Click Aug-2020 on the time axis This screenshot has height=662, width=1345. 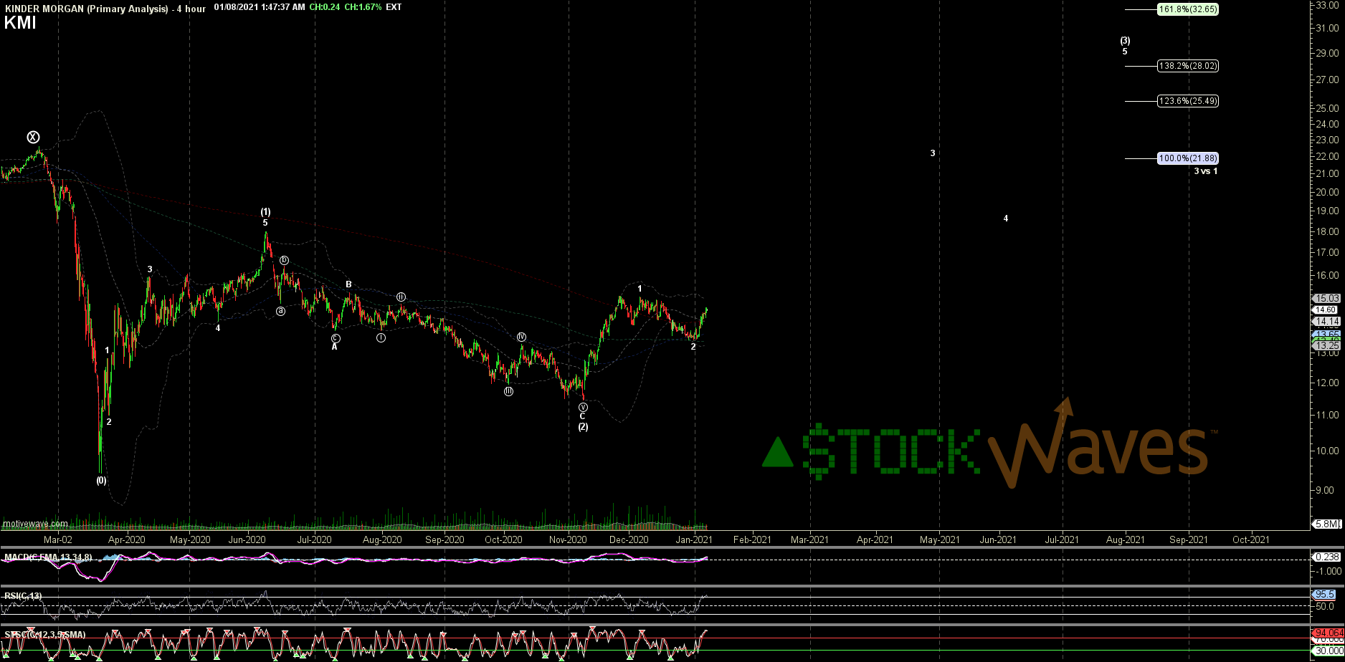coord(382,539)
